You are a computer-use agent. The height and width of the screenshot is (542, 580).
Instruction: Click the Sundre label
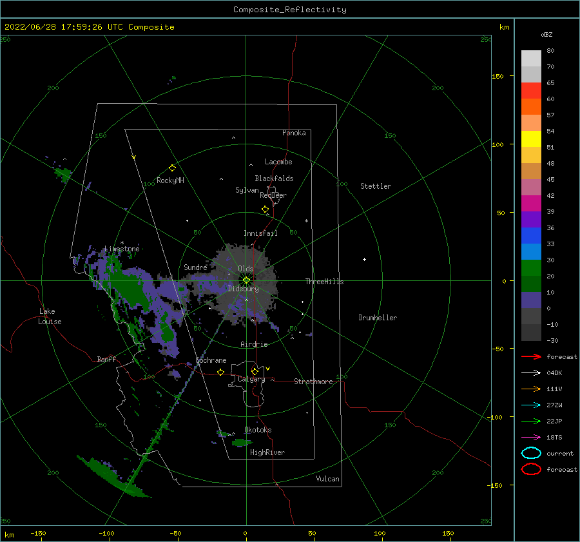coord(195,267)
